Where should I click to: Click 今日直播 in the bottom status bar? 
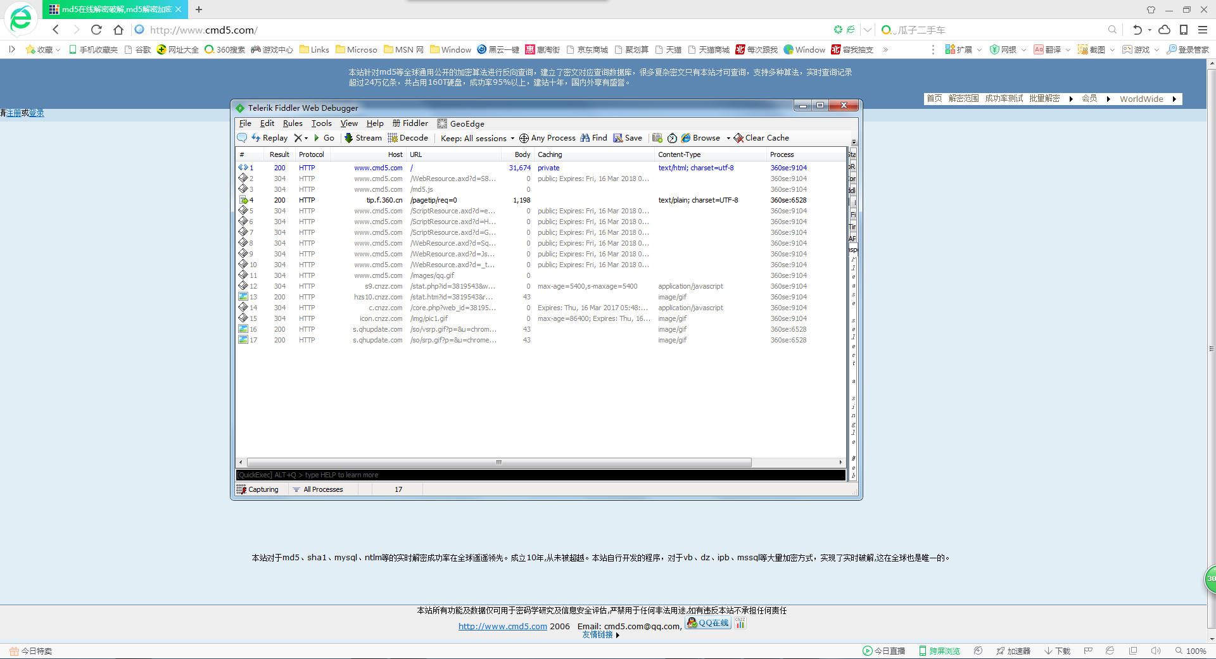[x=883, y=651]
